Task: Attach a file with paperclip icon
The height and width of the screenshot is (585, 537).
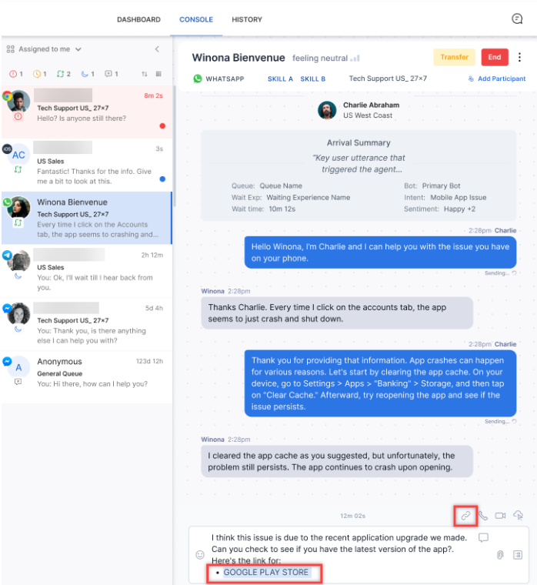Action: pyautogui.click(x=500, y=555)
